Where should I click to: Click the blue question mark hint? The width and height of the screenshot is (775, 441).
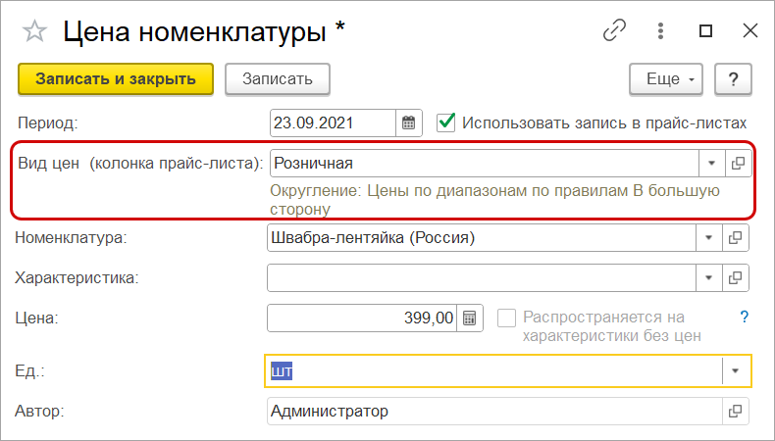tap(744, 317)
